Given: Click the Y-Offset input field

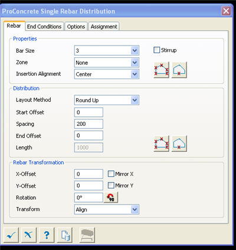Looking at the screenshot, I should [x=88, y=186].
